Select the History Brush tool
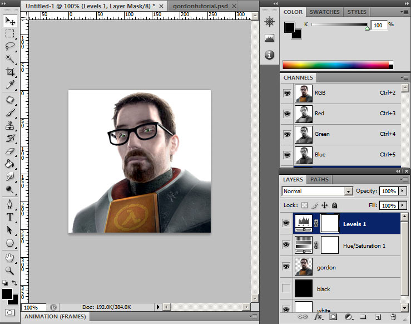This screenshot has height=324, width=411. [10, 138]
